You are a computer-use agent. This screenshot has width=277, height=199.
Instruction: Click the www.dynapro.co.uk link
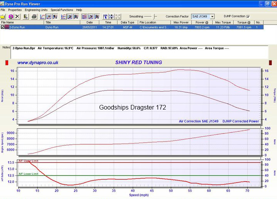pos(38,63)
